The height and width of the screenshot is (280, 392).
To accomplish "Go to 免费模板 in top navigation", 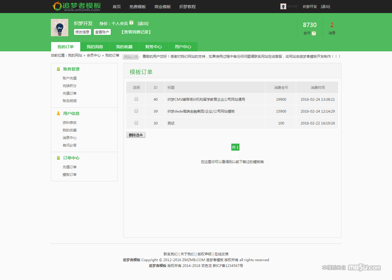I will coord(137,7).
